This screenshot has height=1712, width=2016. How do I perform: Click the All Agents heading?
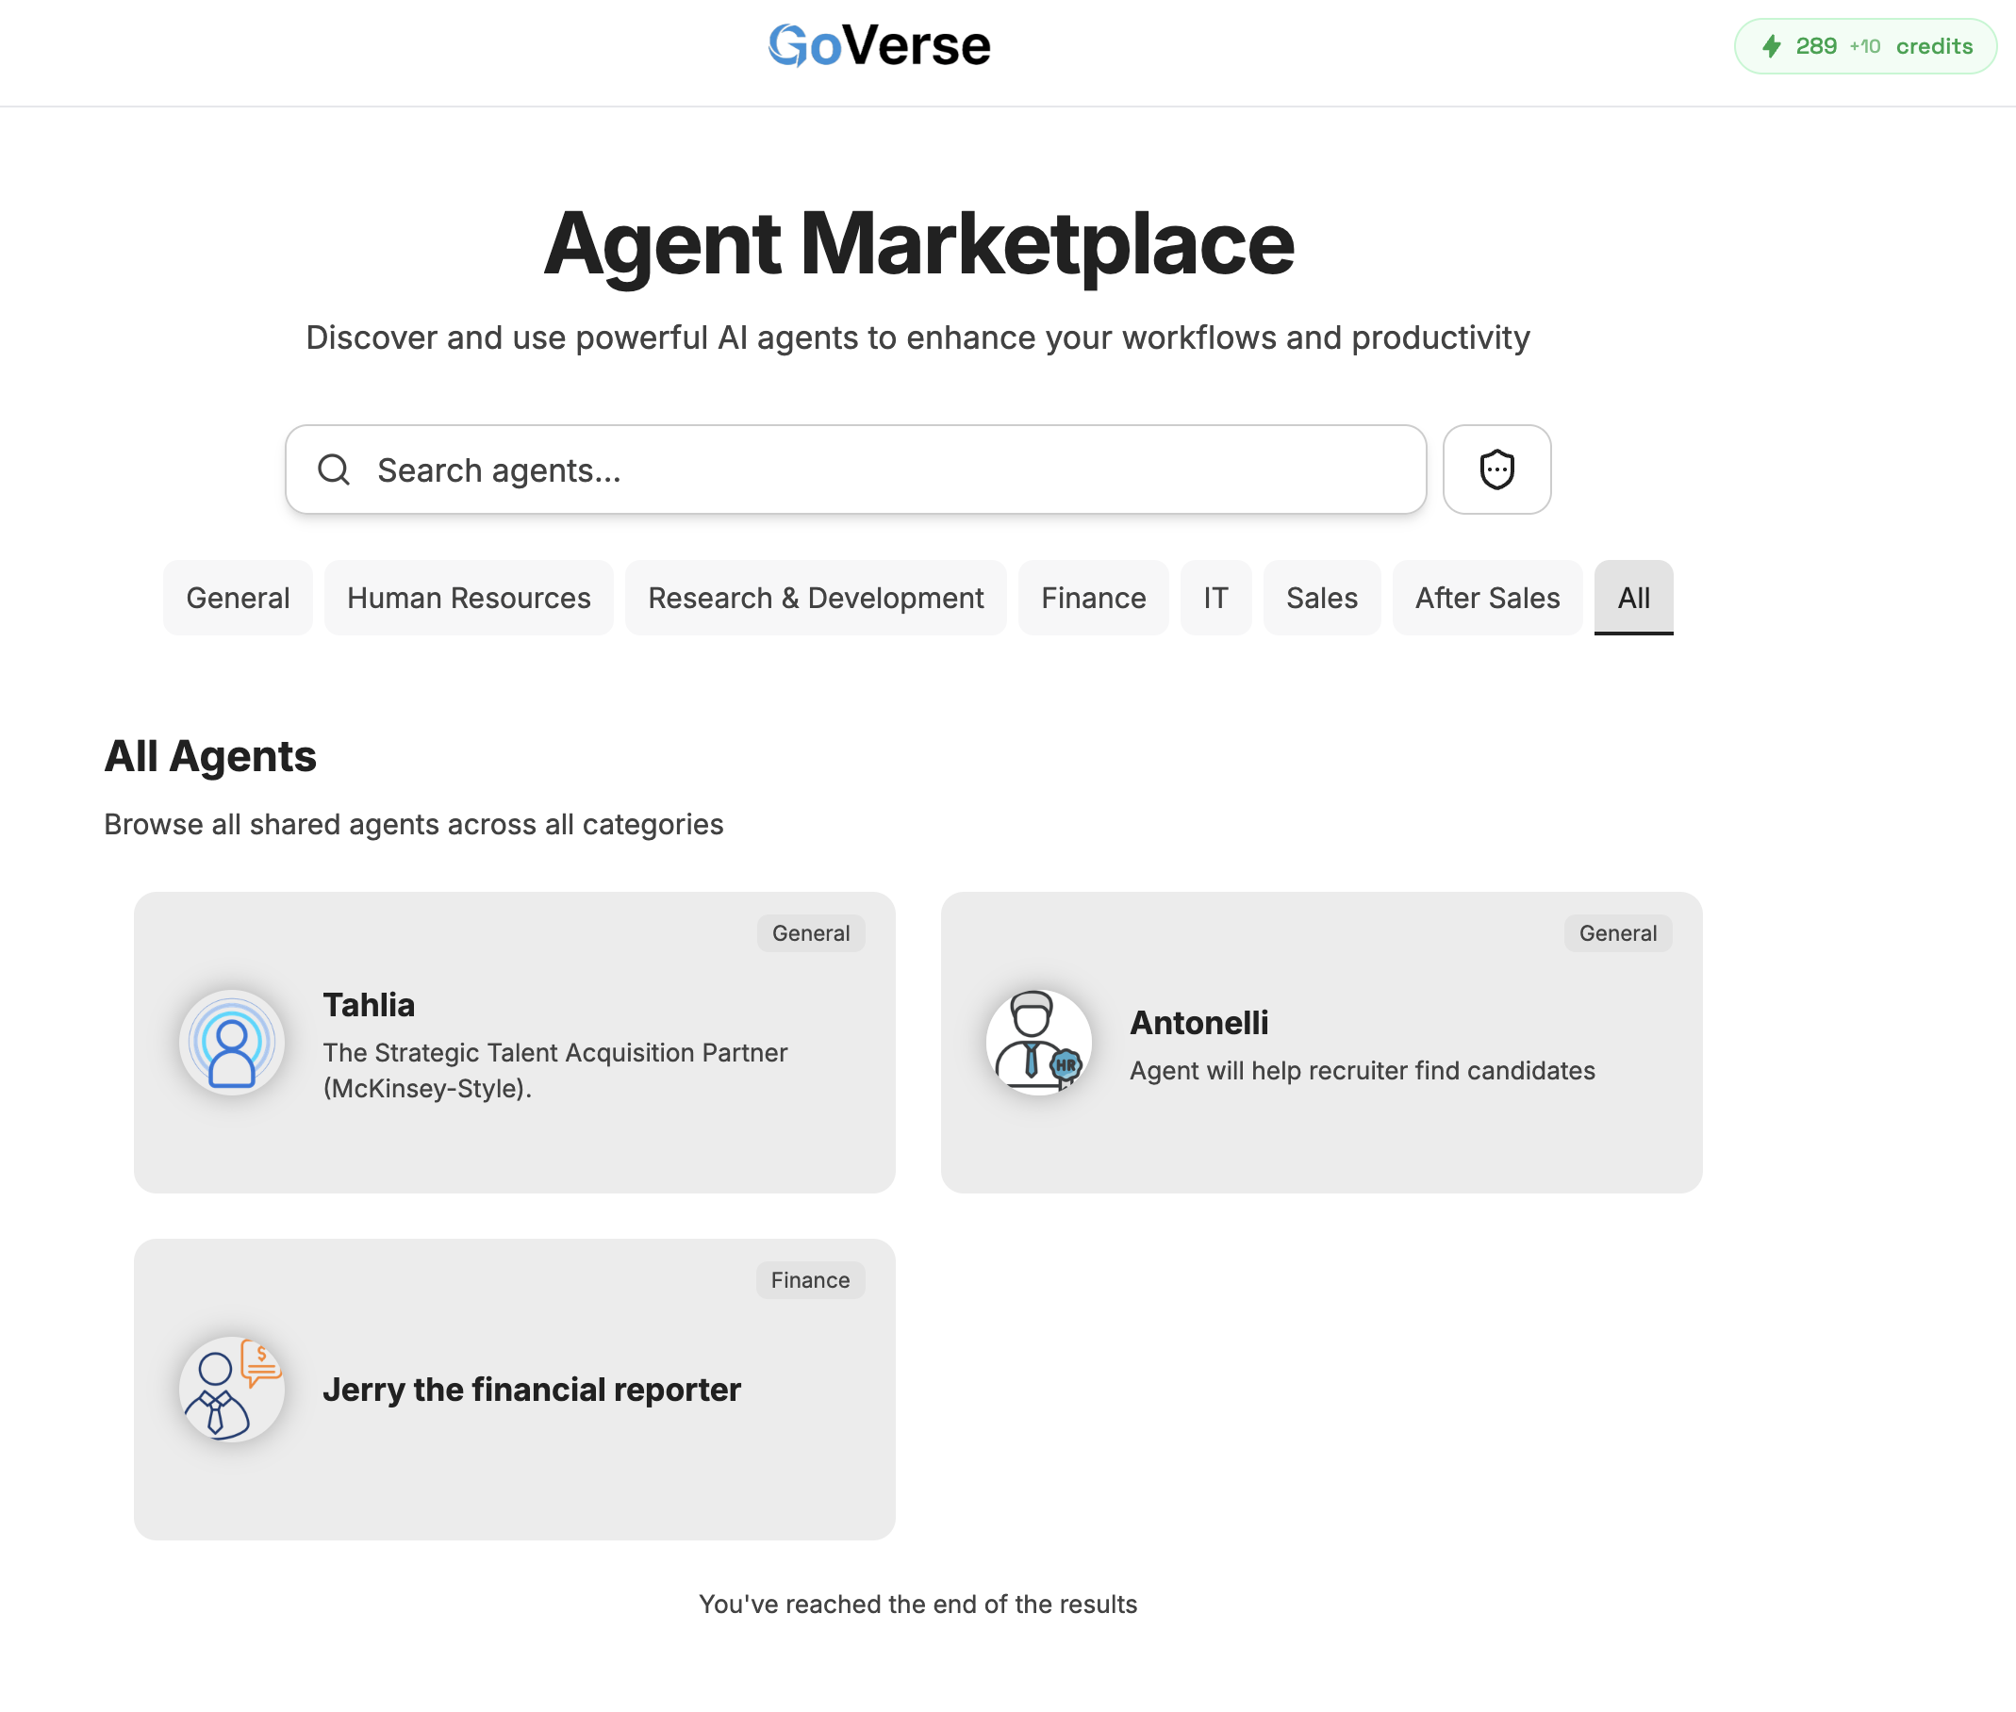pos(210,756)
